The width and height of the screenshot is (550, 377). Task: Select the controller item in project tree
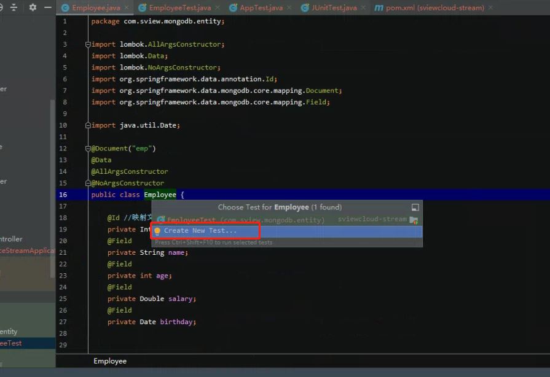(11, 239)
